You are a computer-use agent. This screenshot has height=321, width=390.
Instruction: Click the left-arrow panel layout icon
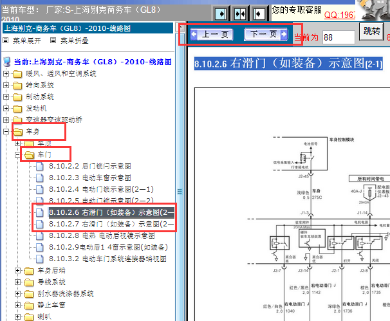tap(259, 14)
